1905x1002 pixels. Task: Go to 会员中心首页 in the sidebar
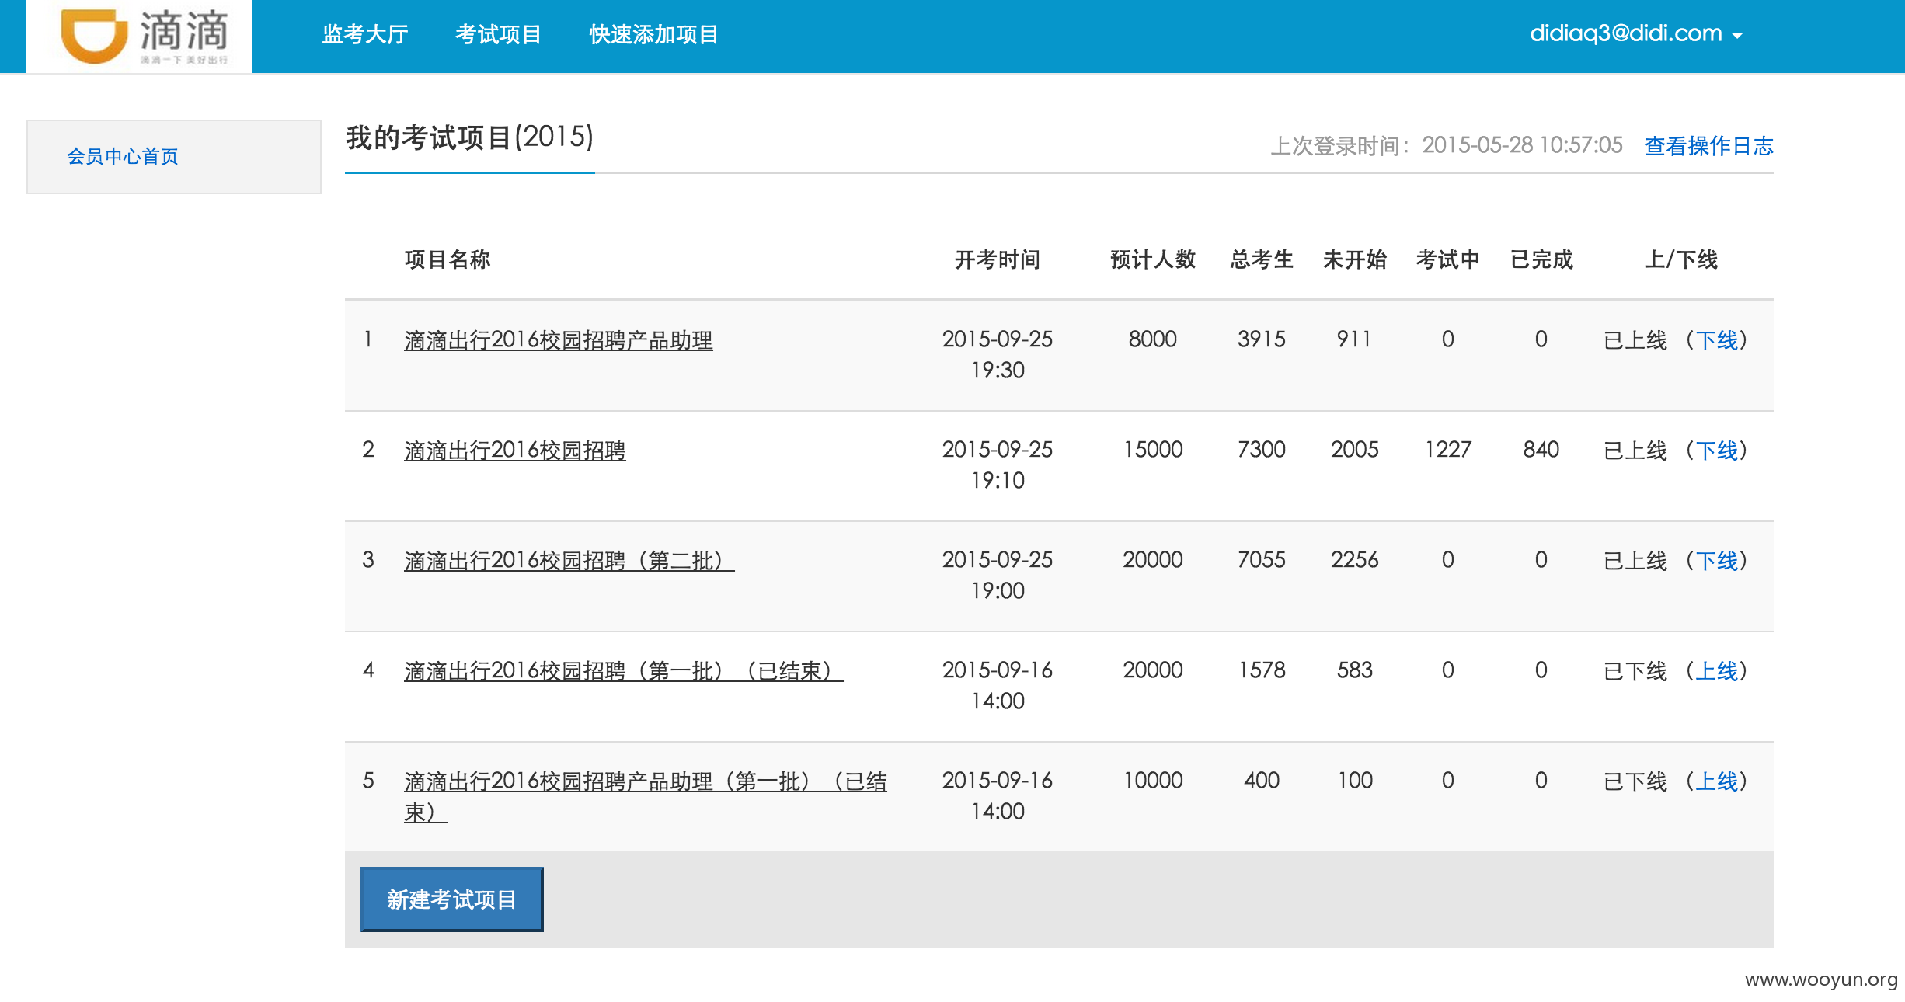123,156
